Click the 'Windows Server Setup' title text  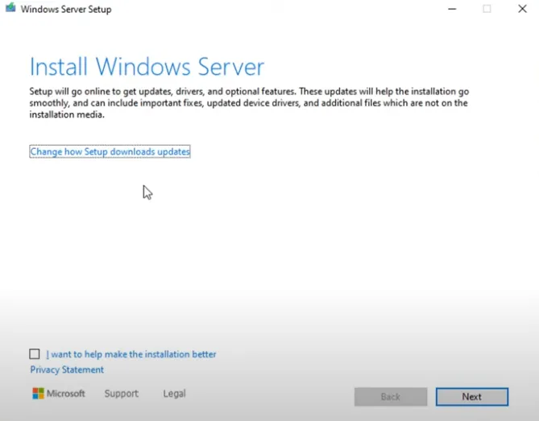[66, 10]
